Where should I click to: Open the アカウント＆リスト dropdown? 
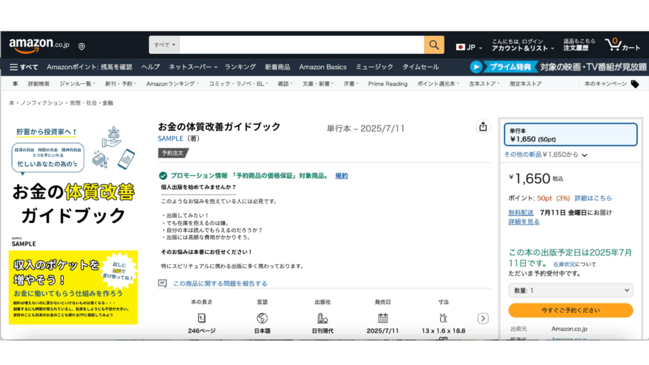pos(523,45)
